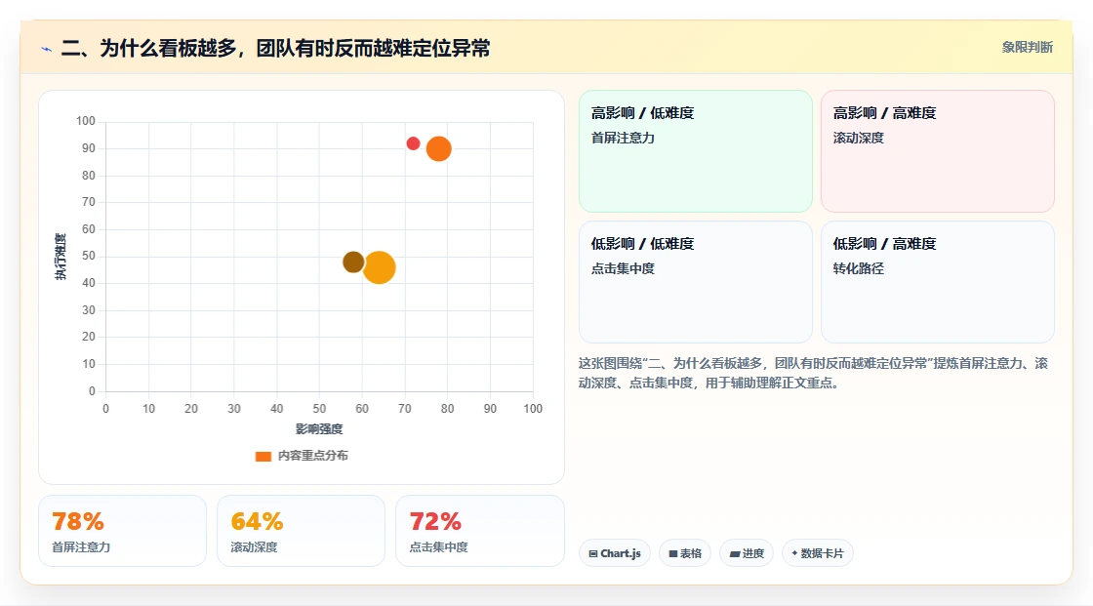Click the orange bubble near impact 78
This screenshot has width=1093, height=606.
[x=438, y=148]
